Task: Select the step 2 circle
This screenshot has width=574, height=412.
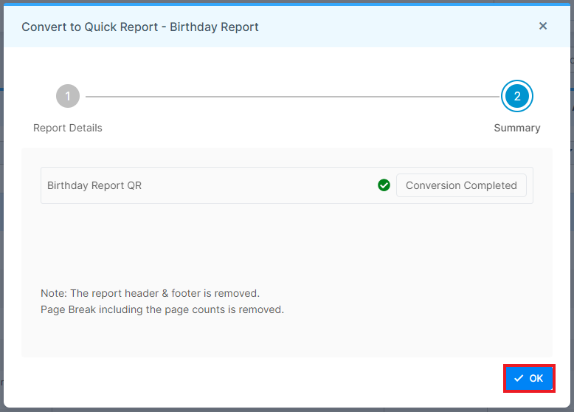Action: pyautogui.click(x=517, y=96)
